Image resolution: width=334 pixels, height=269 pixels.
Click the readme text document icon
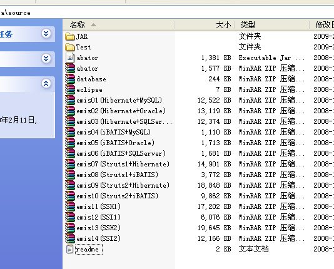69,249
